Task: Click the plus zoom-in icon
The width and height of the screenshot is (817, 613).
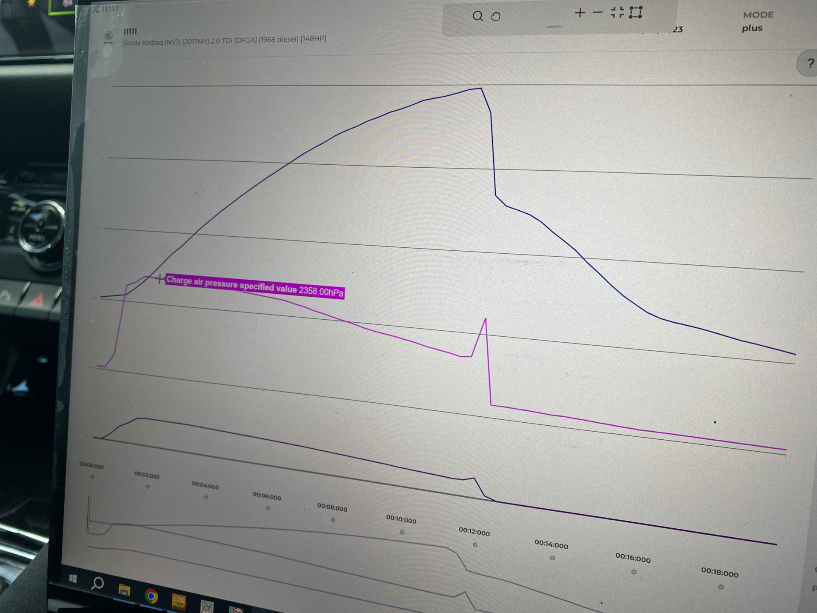Action: 580,13
